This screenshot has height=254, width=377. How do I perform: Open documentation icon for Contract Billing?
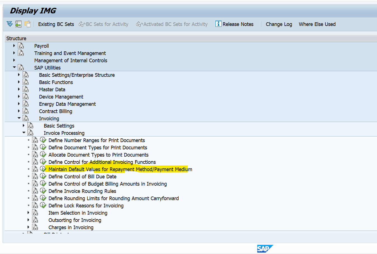[x=26, y=111]
